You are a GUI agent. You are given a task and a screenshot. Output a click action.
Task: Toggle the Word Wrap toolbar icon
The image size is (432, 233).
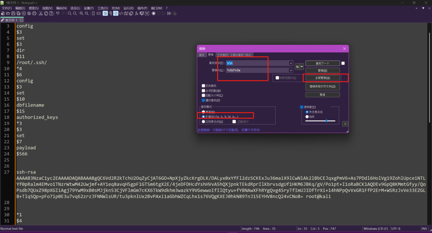[x=105, y=13]
